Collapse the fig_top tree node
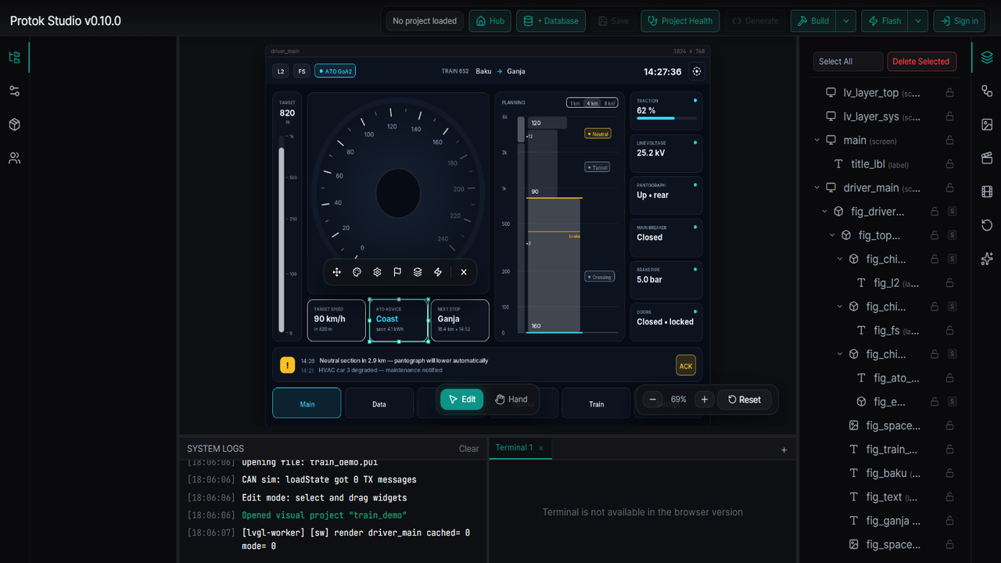Screen dimensions: 1001x563 pyautogui.click(x=833, y=235)
